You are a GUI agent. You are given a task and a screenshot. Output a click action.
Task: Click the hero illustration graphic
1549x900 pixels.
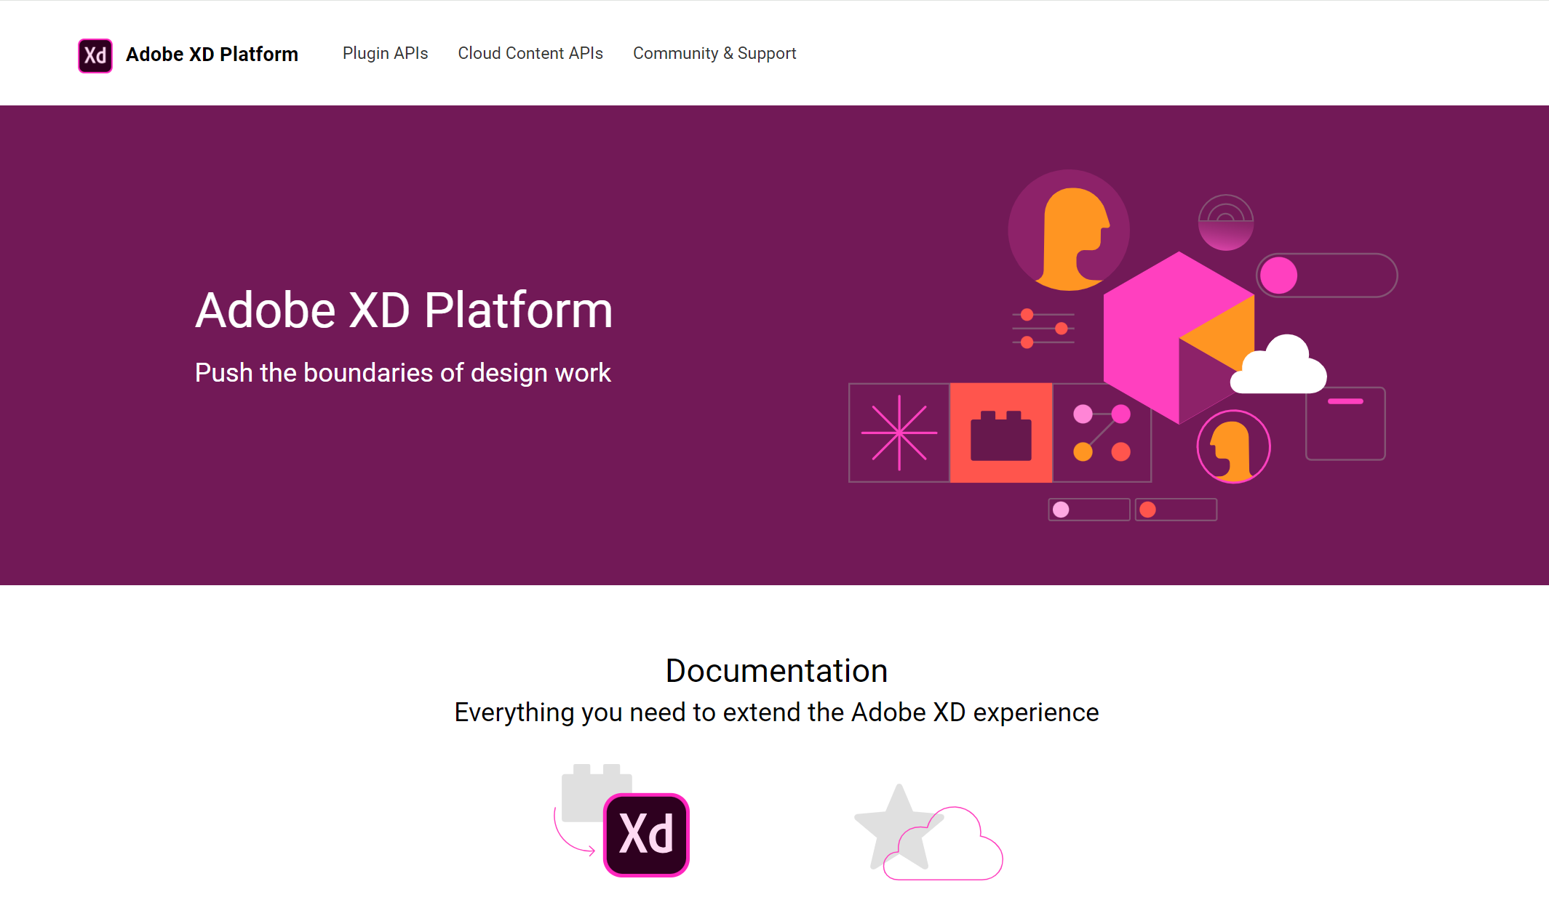pyautogui.click(x=1123, y=345)
